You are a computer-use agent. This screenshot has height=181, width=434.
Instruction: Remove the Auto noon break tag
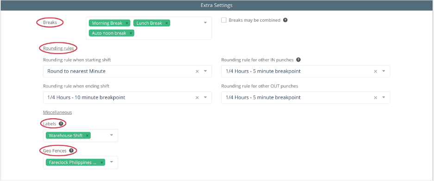point(130,33)
